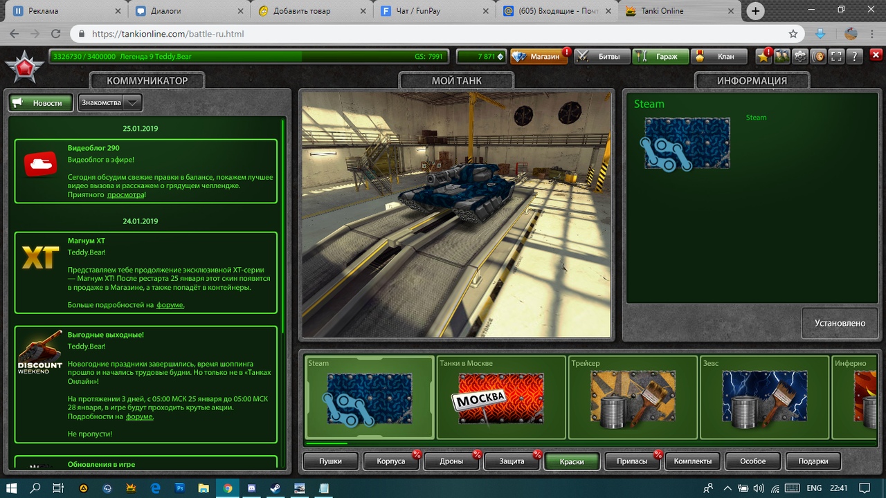The width and height of the screenshot is (886, 498).
Task: Click the Установлено button
Action: pos(840,323)
